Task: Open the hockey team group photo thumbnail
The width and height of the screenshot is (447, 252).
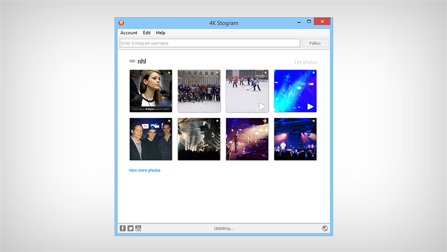Action: (199, 91)
